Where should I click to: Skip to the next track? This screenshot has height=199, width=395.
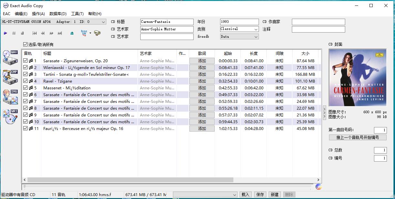[x=60, y=33]
